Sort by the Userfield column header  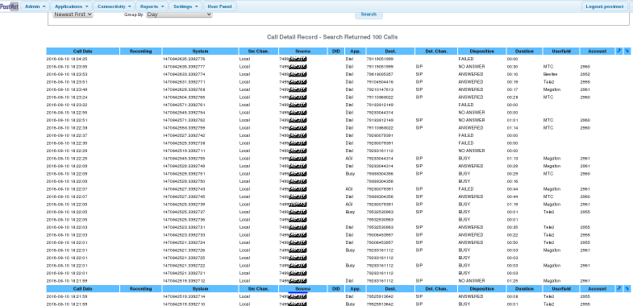[561, 52]
